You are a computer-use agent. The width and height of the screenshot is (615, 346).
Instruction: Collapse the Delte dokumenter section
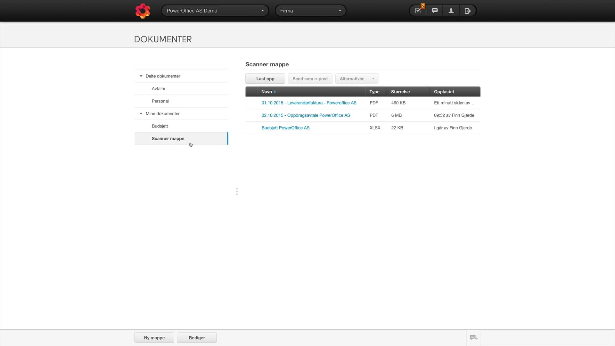coord(141,76)
